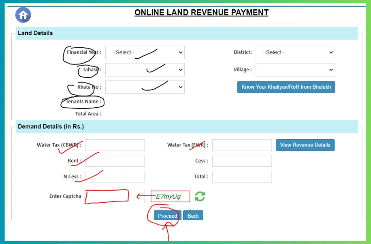The height and width of the screenshot is (244, 371).
Task: Open the Financial Year dropdown
Action: [x=145, y=53]
